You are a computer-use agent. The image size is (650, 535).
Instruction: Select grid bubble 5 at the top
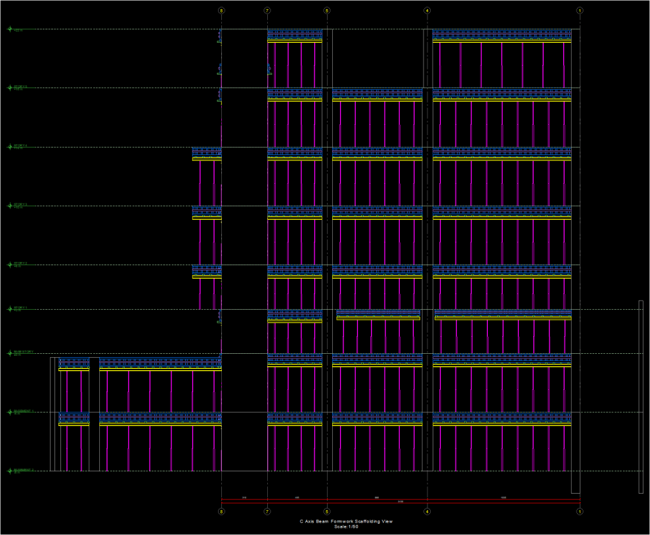[326, 11]
